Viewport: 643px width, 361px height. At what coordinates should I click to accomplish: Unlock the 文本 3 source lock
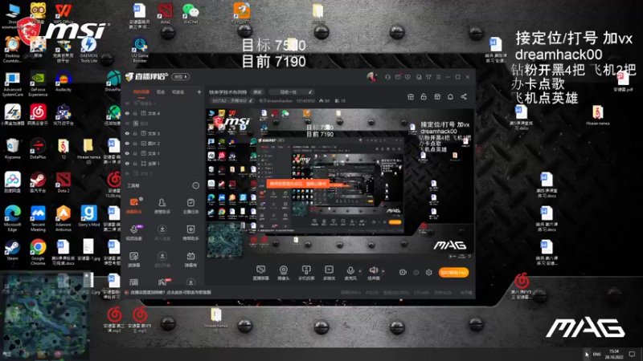click(x=135, y=133)
